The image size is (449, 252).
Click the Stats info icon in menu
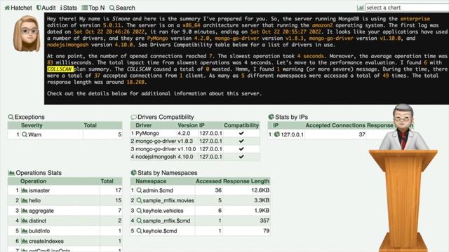[x=61, y=8]
